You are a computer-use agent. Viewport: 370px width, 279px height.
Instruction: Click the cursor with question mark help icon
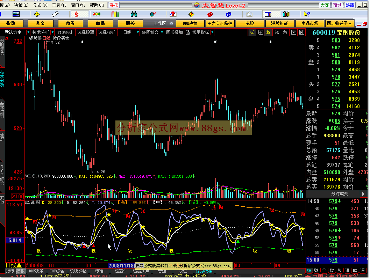(306, 14)
